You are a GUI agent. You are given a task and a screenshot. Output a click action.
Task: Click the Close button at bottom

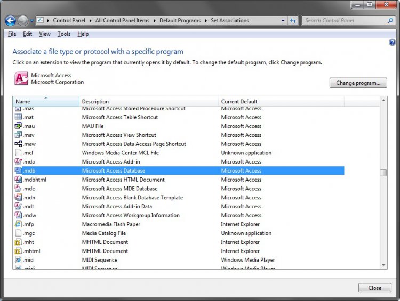[375, 288]
